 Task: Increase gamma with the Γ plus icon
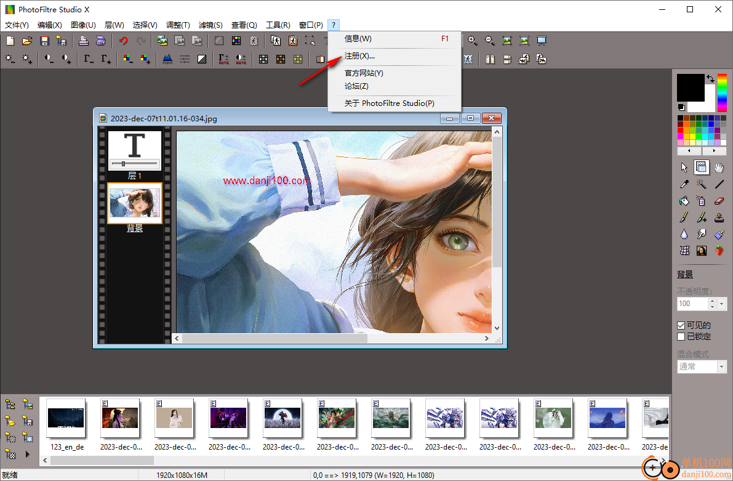pos(106,59)
